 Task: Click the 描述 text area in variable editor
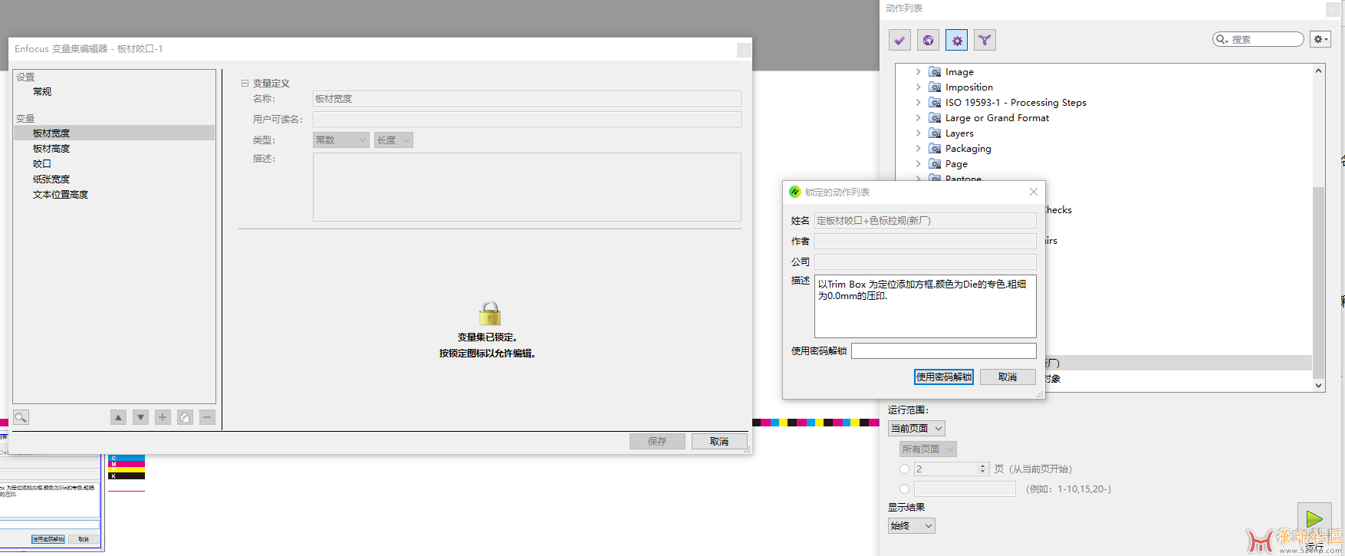point(527,187)
